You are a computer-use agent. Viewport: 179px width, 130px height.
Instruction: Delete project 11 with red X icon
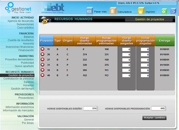pos(42,49)
